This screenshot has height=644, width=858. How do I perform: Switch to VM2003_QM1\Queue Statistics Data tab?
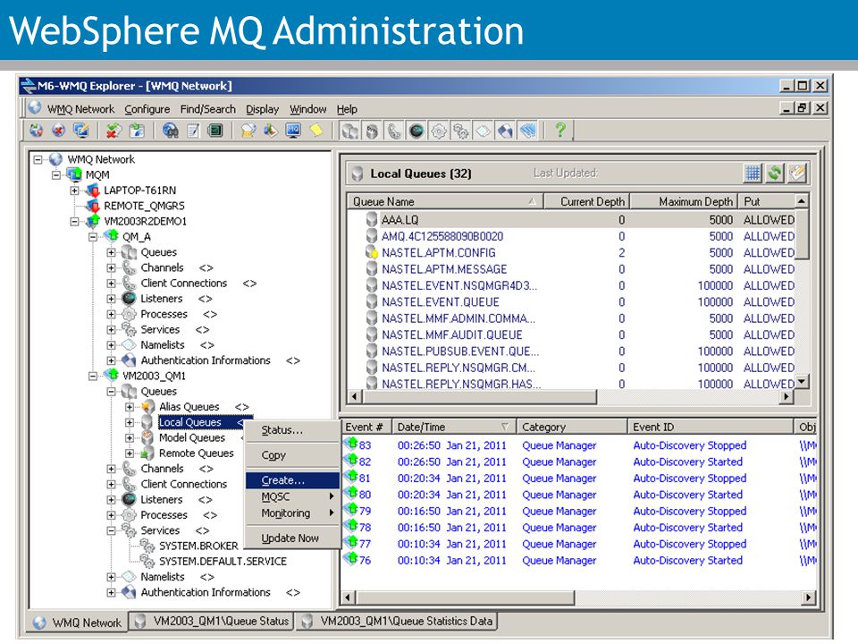(397, 621)
